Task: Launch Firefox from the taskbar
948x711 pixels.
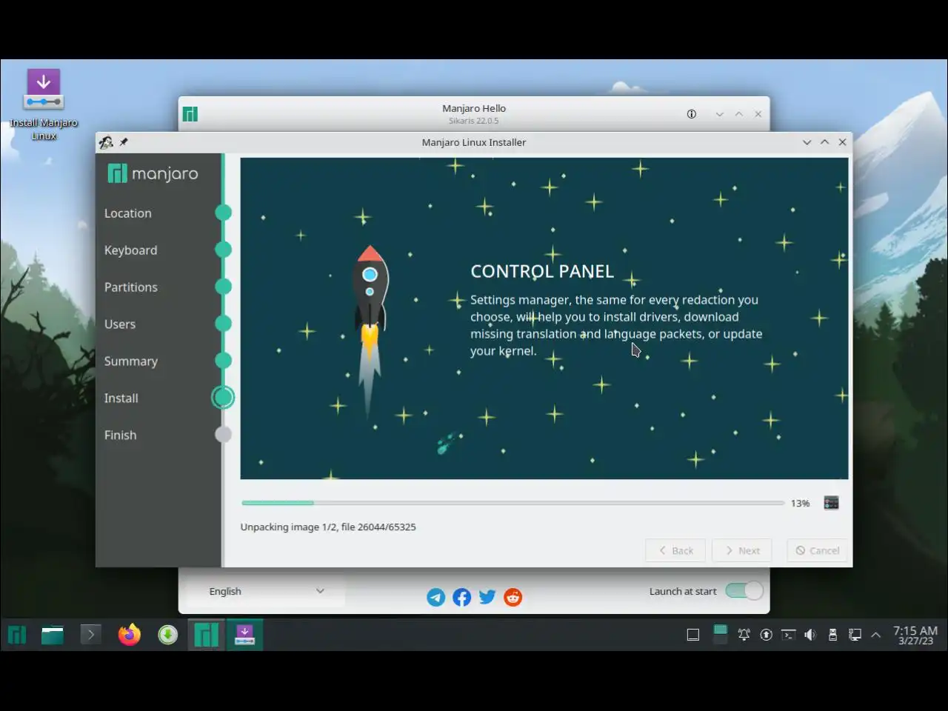Action: pyautogui.click(x=130, y=635)
